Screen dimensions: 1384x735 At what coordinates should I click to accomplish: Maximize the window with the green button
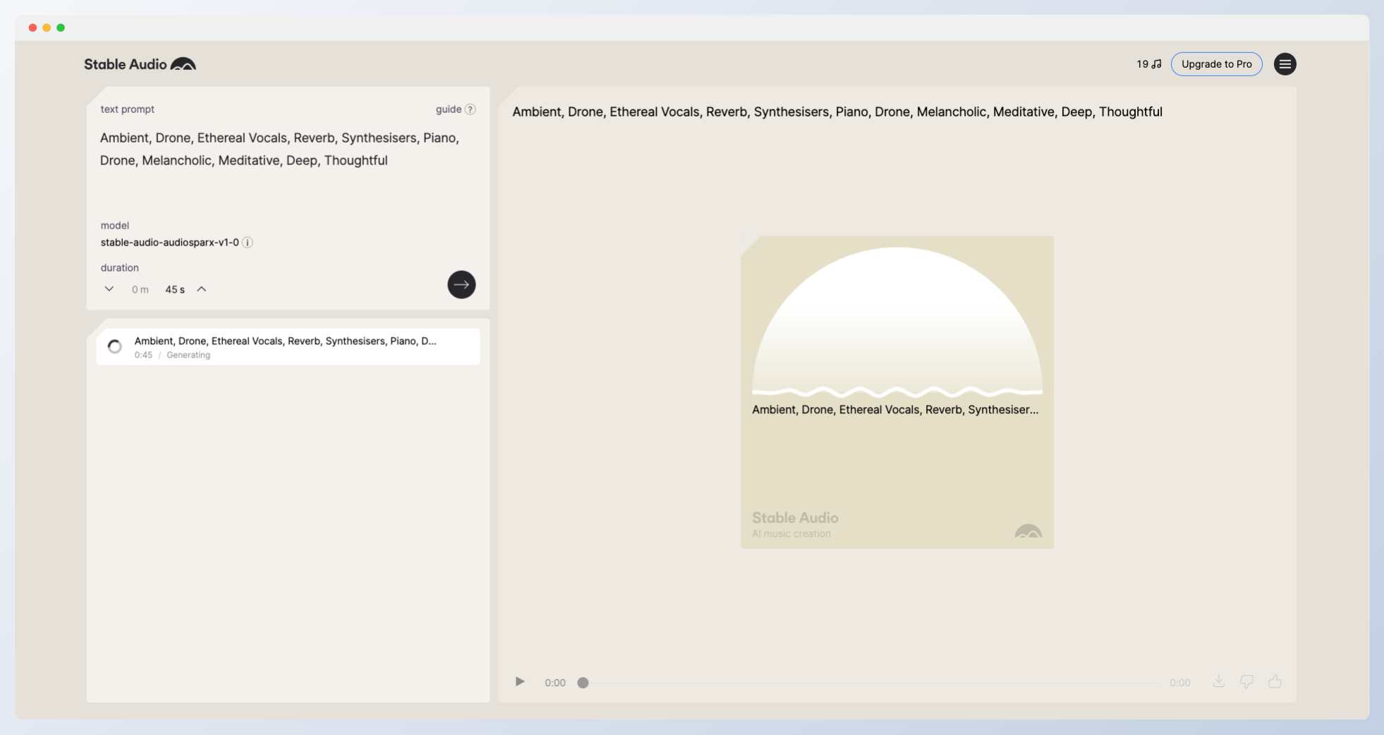(61, 28)
